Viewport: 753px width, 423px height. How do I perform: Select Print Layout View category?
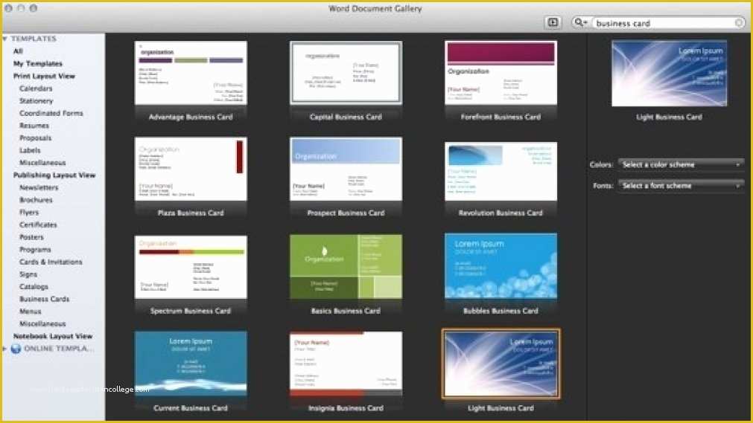(44, 77)
